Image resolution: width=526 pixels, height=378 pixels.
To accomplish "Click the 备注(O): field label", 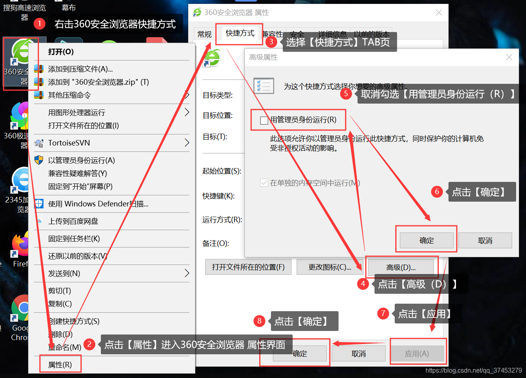I will pos(216,244).
